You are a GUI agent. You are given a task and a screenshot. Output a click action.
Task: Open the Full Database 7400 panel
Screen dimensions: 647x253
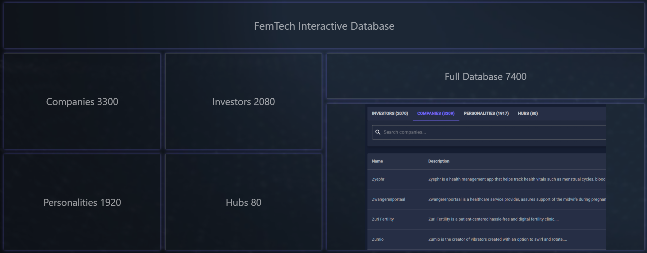[485, 76]
